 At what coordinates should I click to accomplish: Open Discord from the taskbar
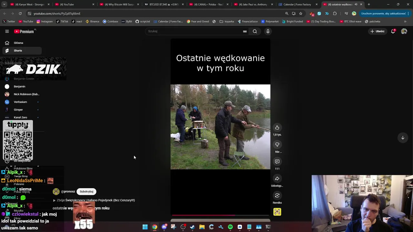click(x=164, y=227)
